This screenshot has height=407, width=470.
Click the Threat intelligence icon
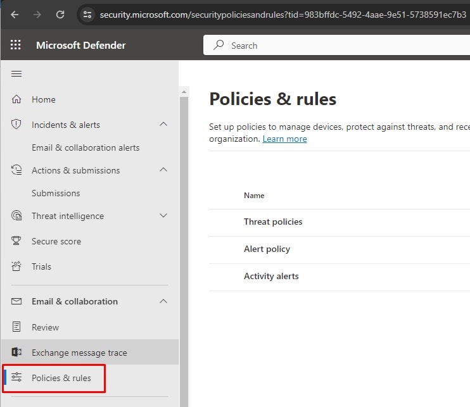coord(16,216)
